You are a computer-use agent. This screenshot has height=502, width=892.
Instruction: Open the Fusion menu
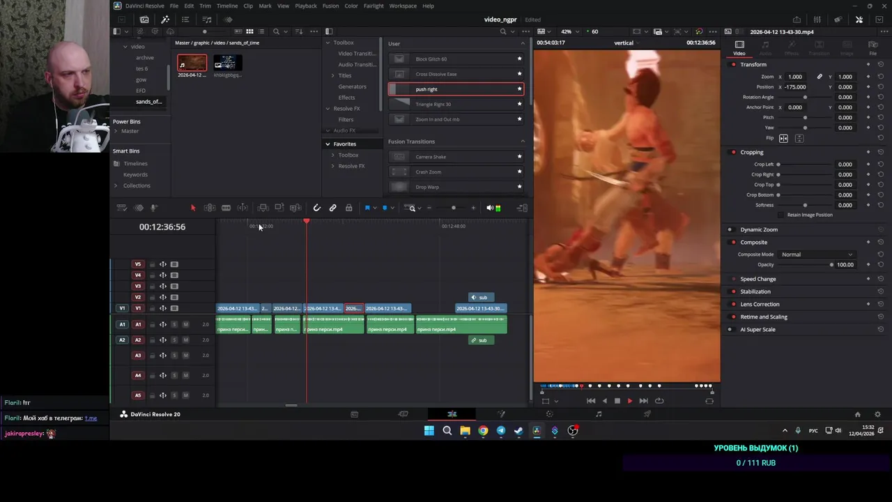click(330, 6)
